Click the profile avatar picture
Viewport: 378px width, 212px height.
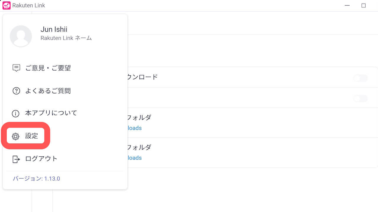21,36
